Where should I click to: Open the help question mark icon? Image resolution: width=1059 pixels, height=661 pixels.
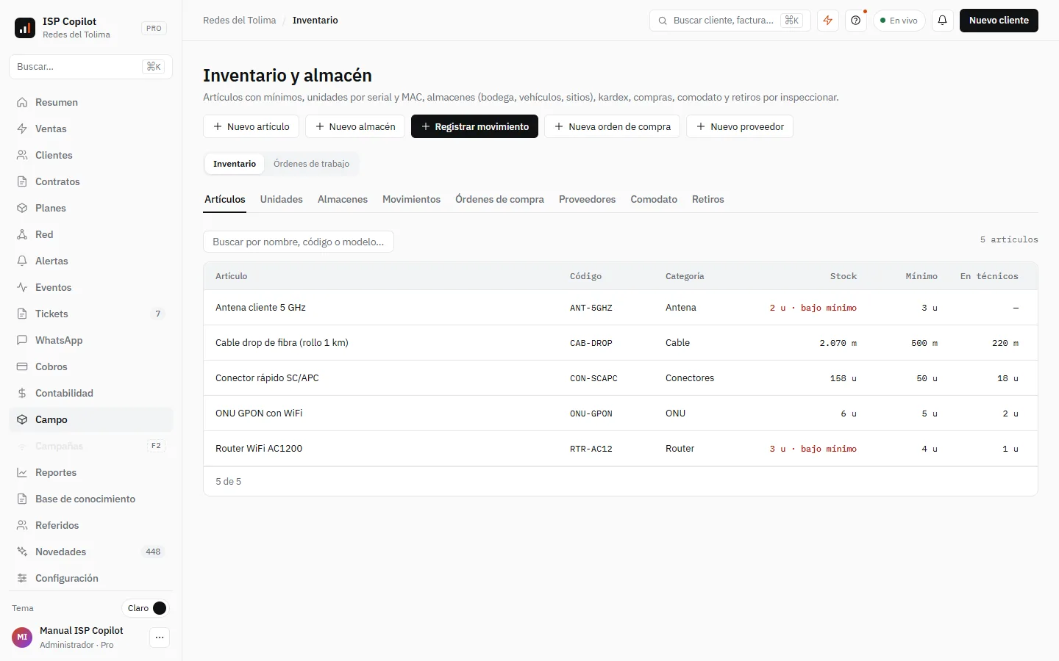[x=855, y=21]
